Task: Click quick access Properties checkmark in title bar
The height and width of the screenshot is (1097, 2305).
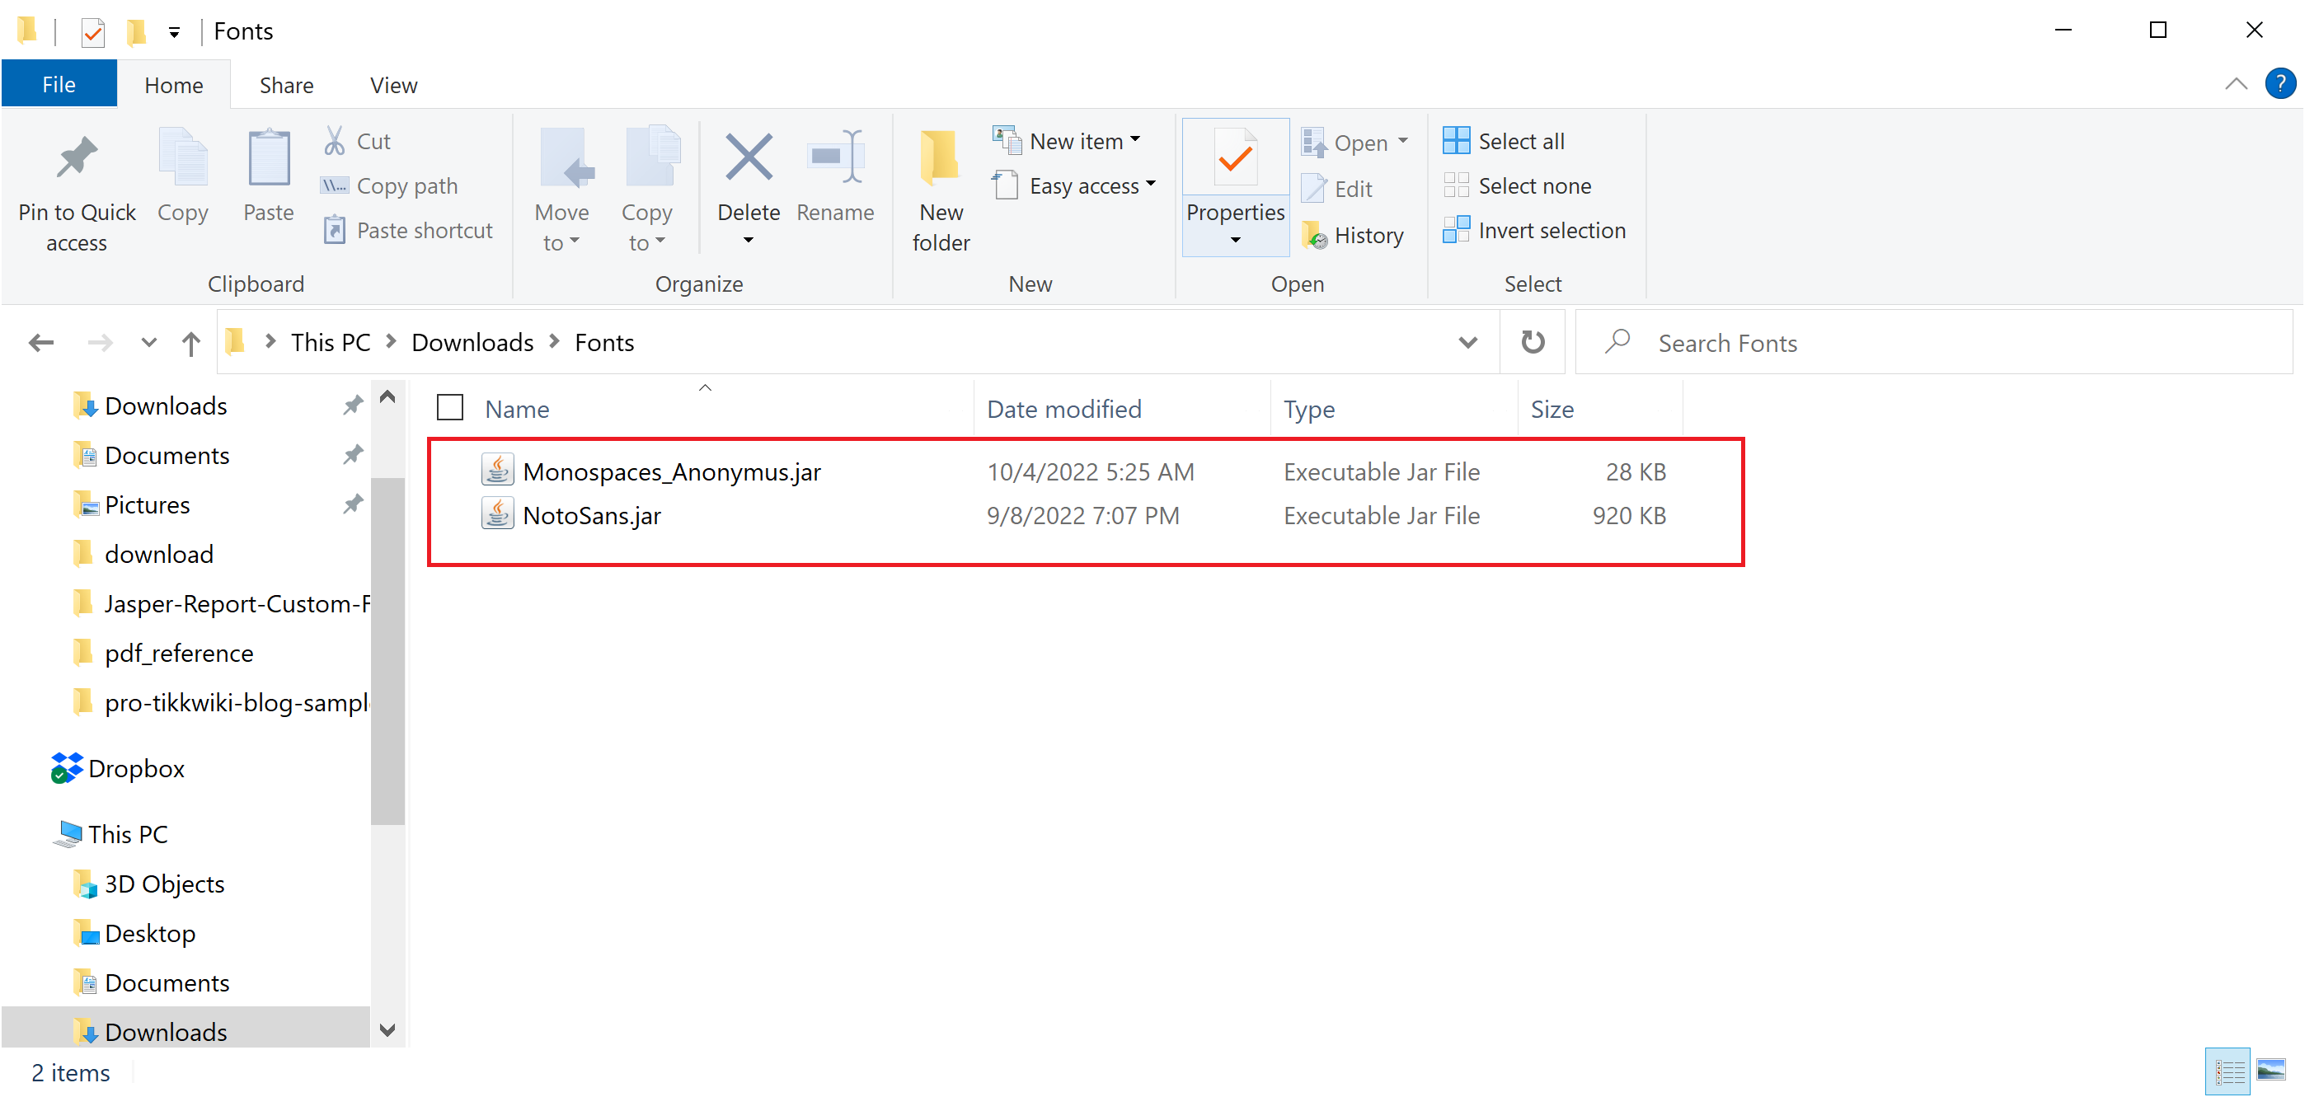Action: point(92,32)
